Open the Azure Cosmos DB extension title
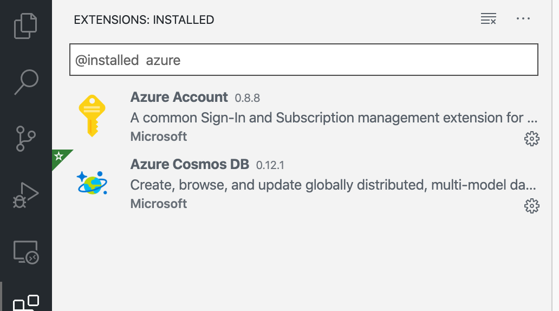Image resolution: width=559 pixels, height=311 pixels. pos(190,165)
